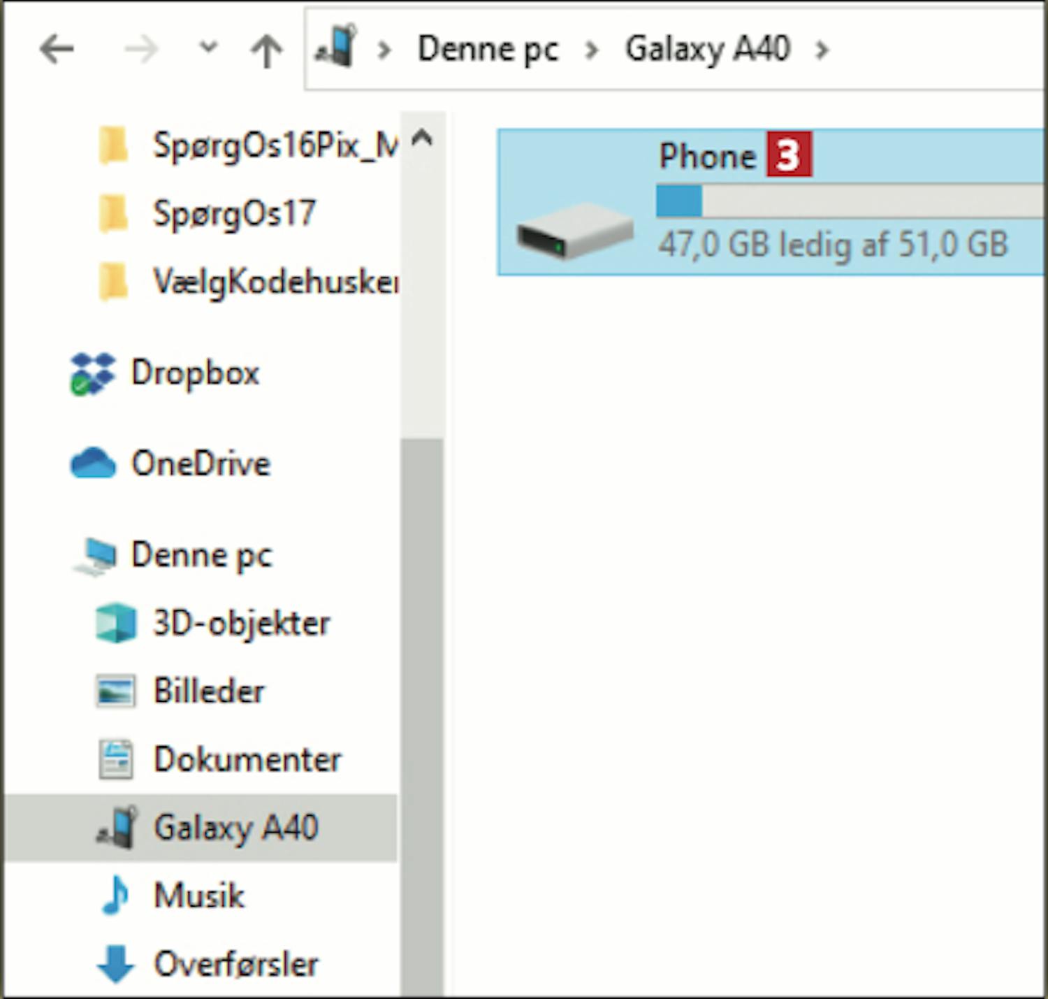Viewport: 1048px width, 999px height.
Task: Click the Dokumenter document icon
Action: tap(115, 759)
